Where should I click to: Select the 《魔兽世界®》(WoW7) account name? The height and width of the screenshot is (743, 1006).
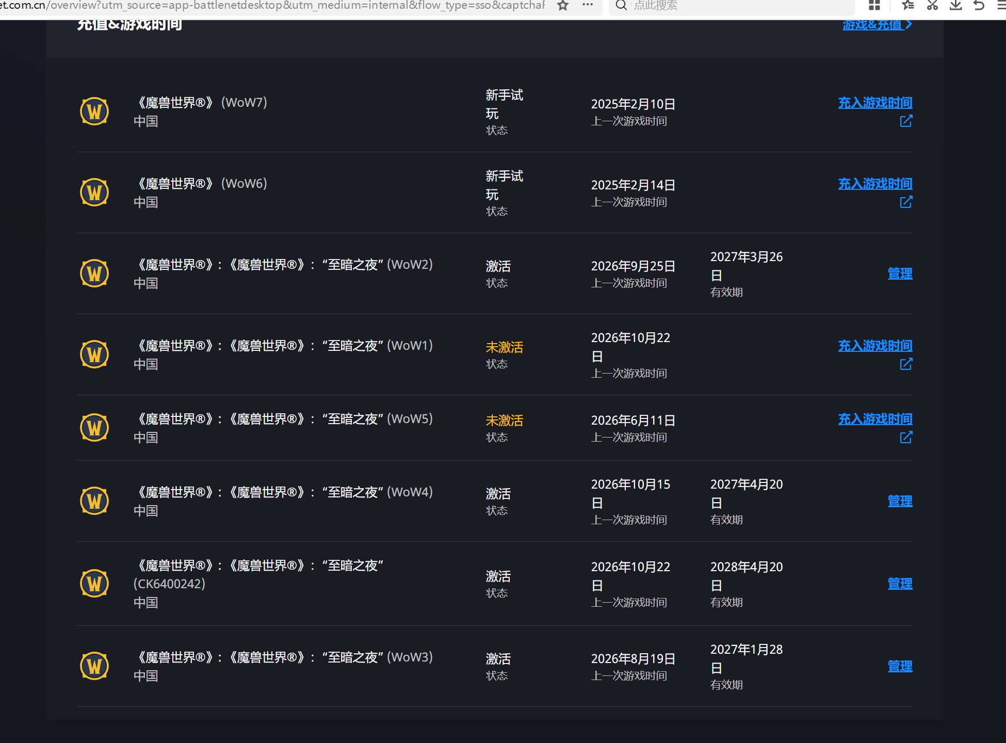point(200,103)
